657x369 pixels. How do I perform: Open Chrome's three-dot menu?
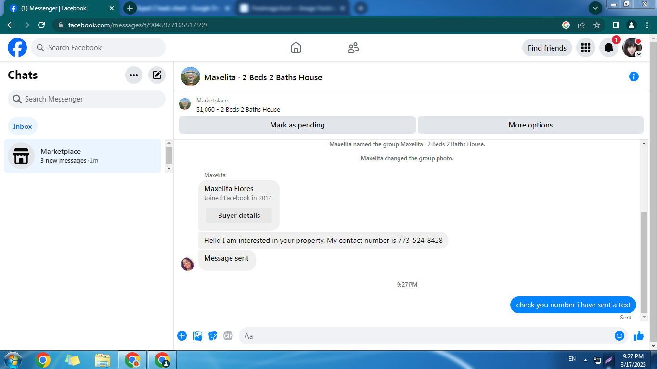coord(647,25)
